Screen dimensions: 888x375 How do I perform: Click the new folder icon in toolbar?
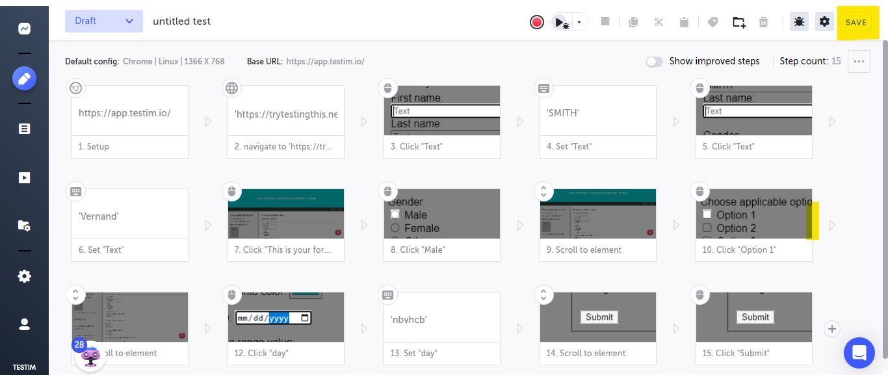(738, 22)
